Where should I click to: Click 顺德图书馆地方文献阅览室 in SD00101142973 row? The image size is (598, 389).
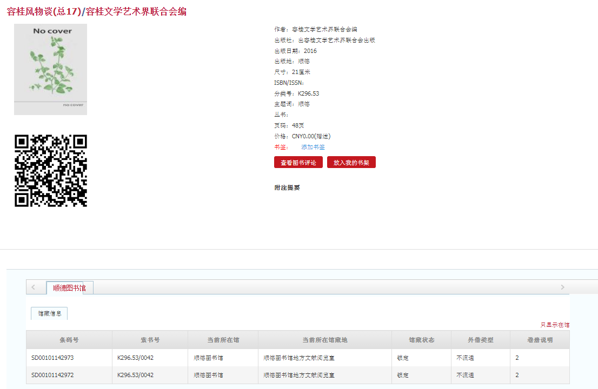click(x=299, y=358)
